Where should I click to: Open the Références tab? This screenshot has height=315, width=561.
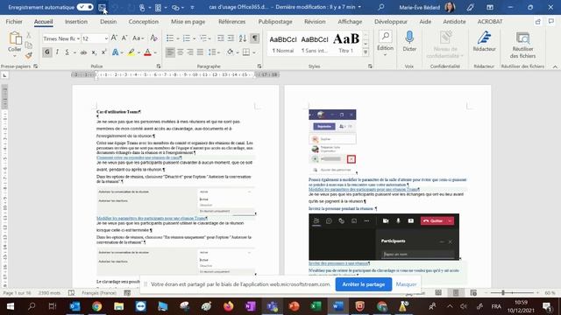(x=231, y=22)
